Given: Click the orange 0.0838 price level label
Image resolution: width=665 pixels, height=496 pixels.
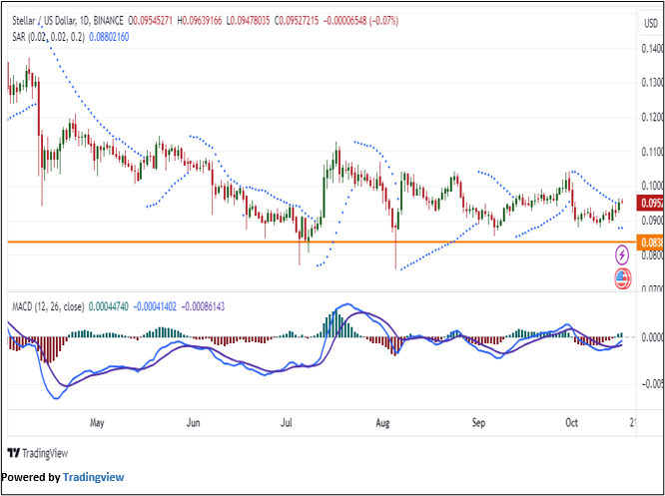Looking at the screenshot, I should pos(650,243).
